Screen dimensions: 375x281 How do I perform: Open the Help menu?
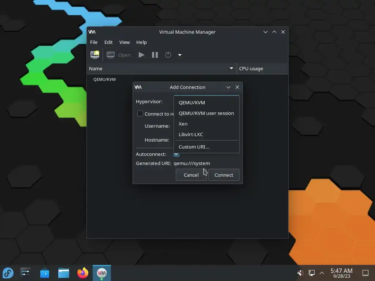[141, 42]
